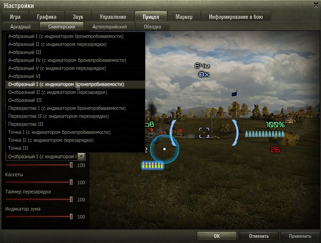
Task: Select О-образный I (с индикатором бронепробиваемости) in list
Action: (75, 84)
